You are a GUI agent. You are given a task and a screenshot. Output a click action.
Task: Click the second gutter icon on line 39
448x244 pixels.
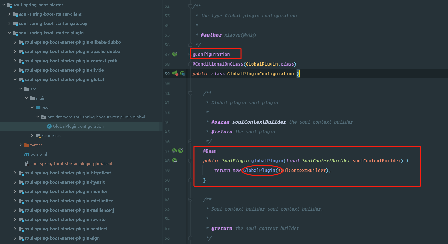[182, 73]
